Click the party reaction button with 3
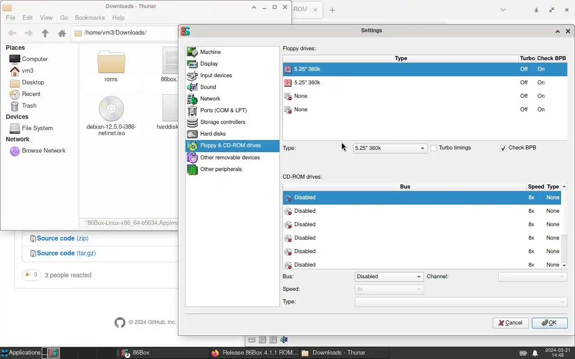575x359 pixels. [x=31, y=275]
